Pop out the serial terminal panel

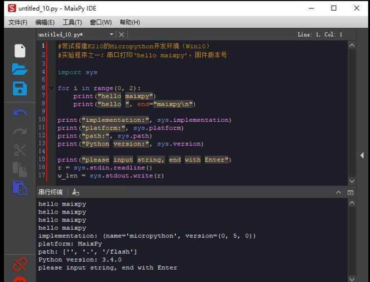click(351, 193)
